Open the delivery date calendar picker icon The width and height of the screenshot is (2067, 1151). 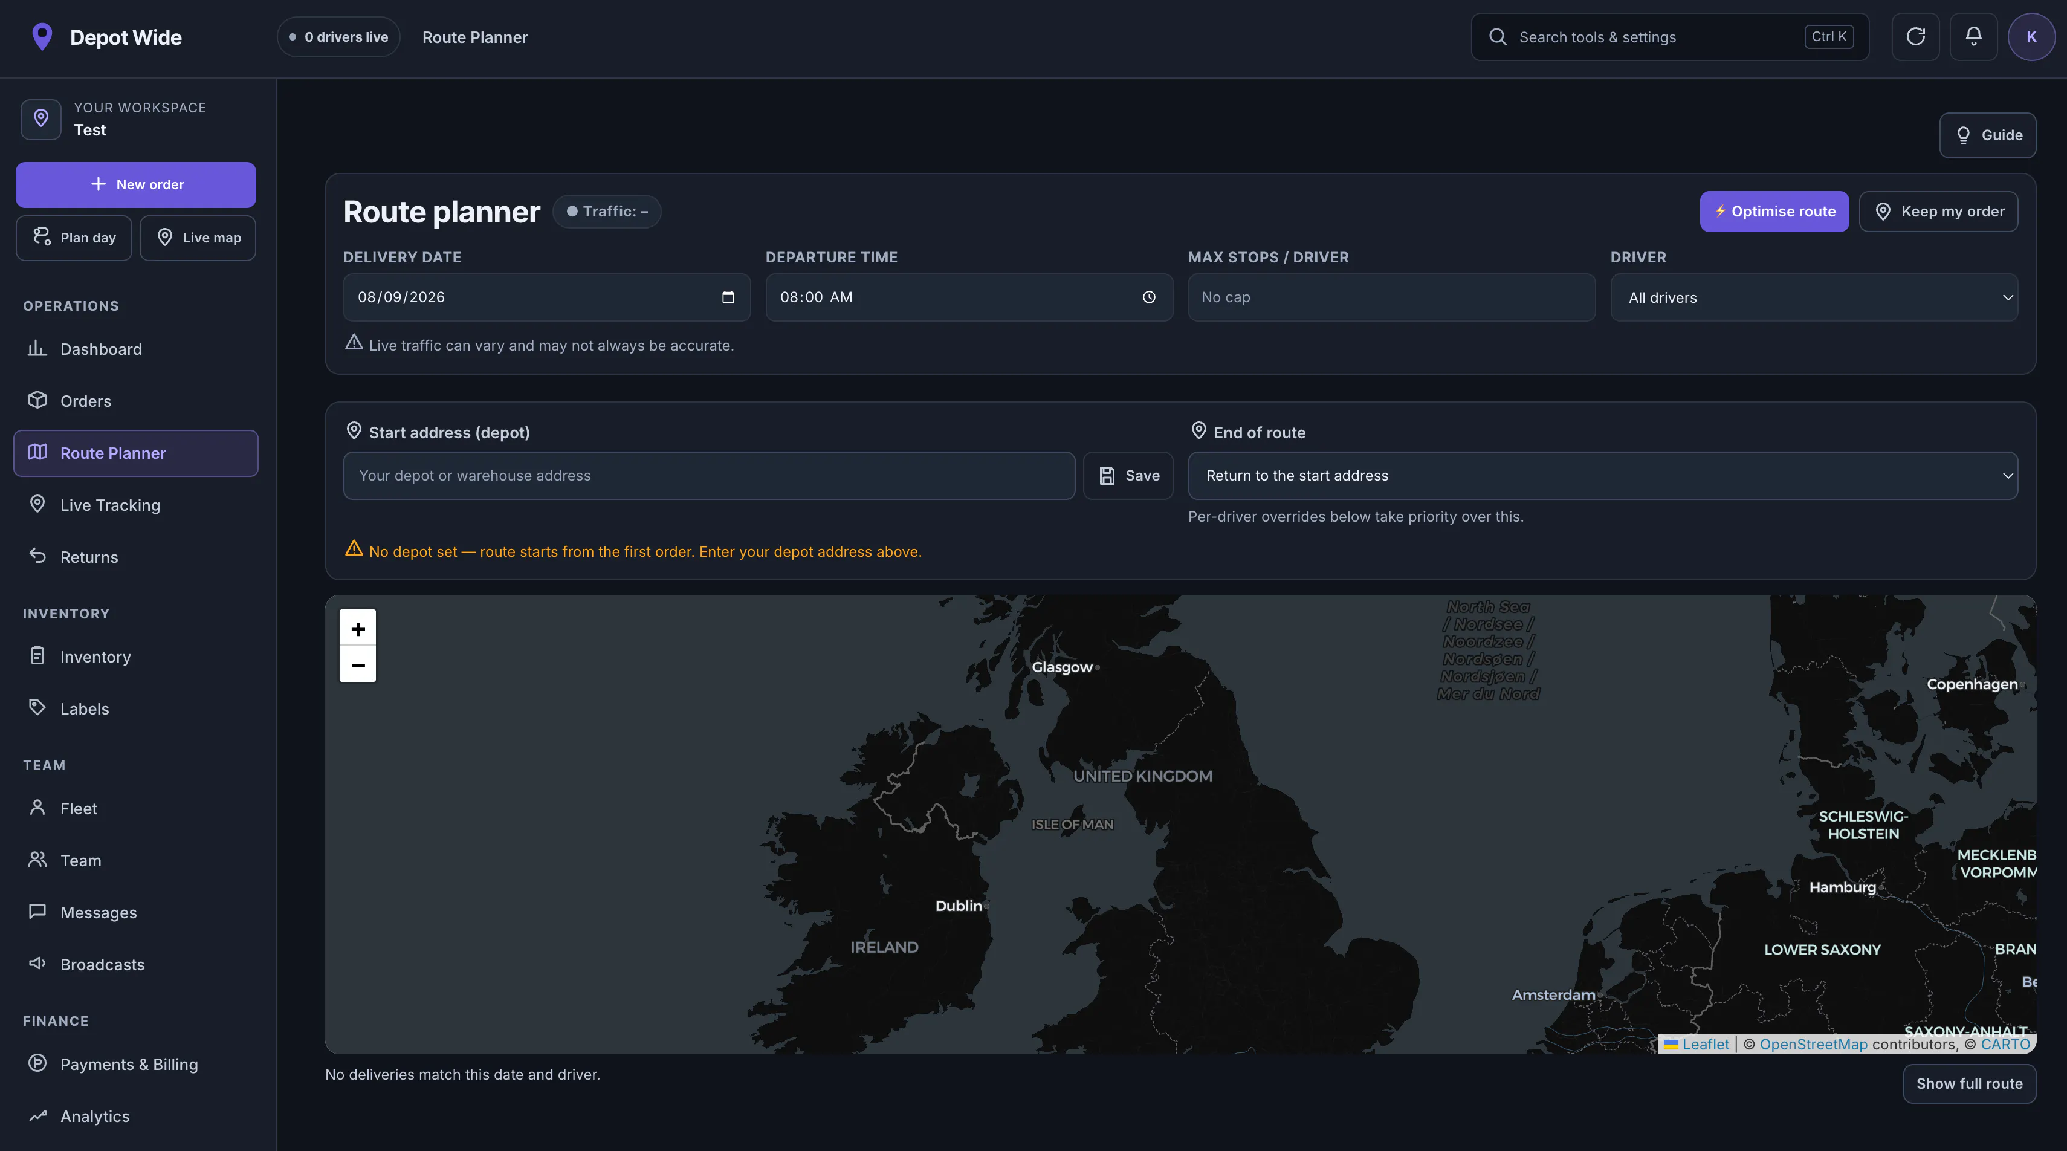coord(728,297)
